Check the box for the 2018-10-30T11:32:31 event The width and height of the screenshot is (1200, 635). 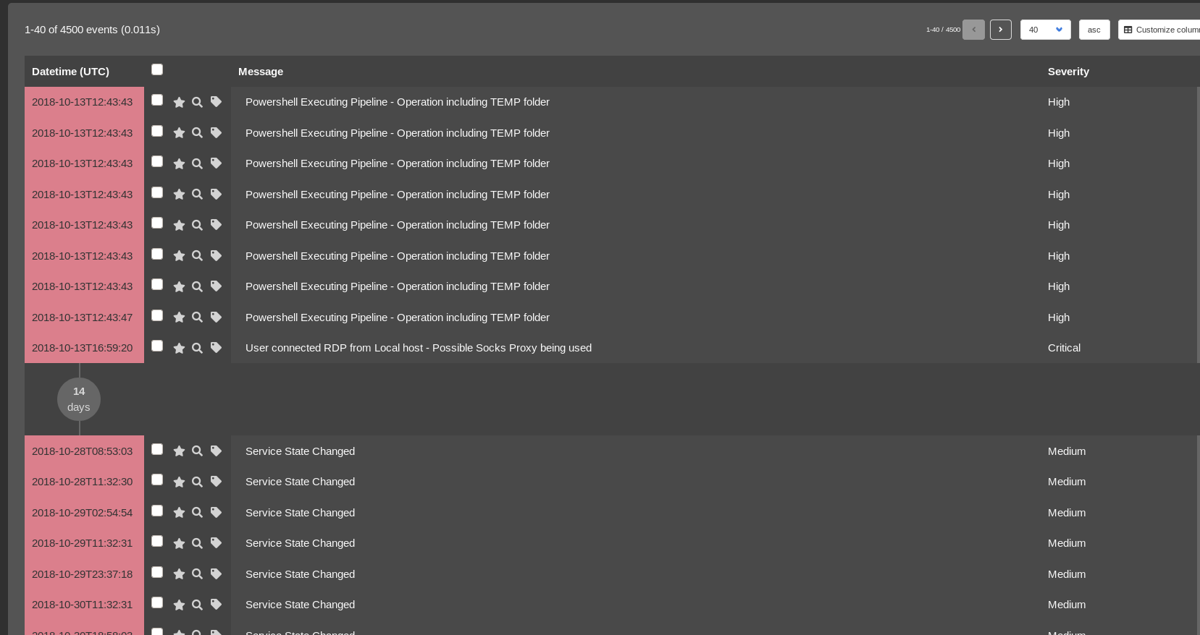coord(157,602)
